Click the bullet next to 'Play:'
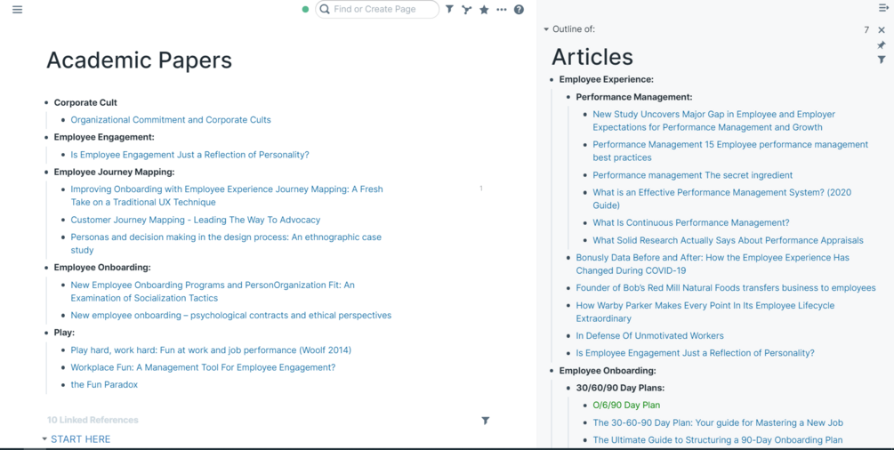Screen dimensions: 894x450 47,332
